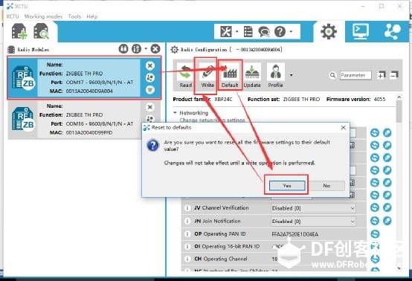Viewport: 412px width, 281px height.
Task: Click OP Operating PAN ID info icon
Action: pyautogui.click(x=187, y=233)
